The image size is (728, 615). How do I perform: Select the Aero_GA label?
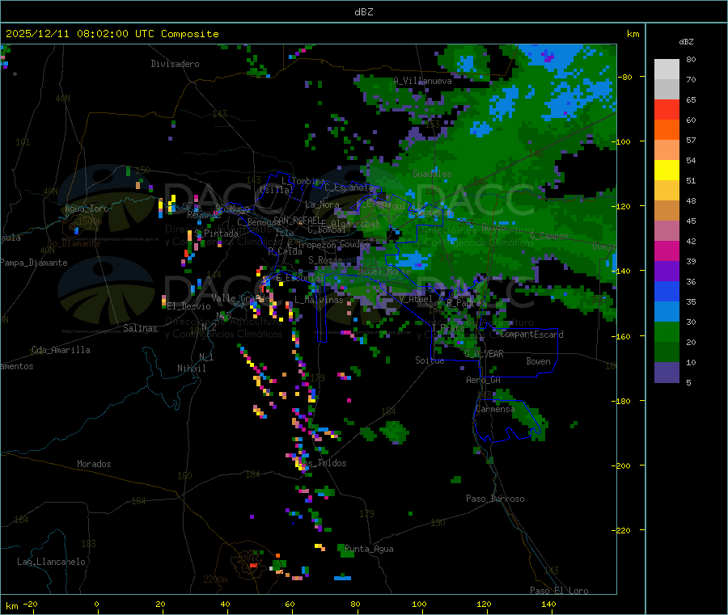click(484, 380)
